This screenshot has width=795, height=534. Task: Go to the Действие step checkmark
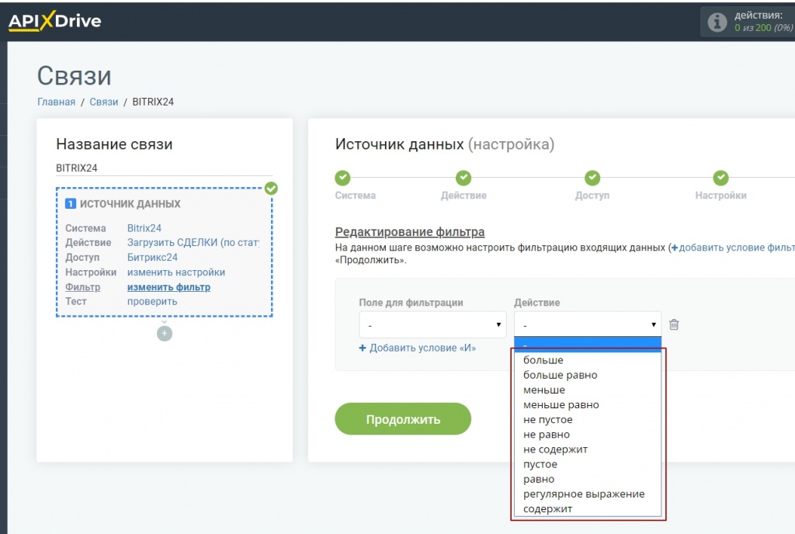coord(463,178)
